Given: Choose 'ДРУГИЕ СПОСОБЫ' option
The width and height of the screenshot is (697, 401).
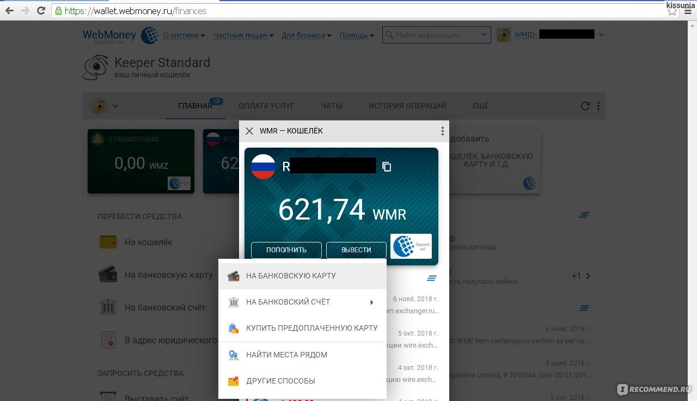Looking at the screenshot, I should 302,381.
